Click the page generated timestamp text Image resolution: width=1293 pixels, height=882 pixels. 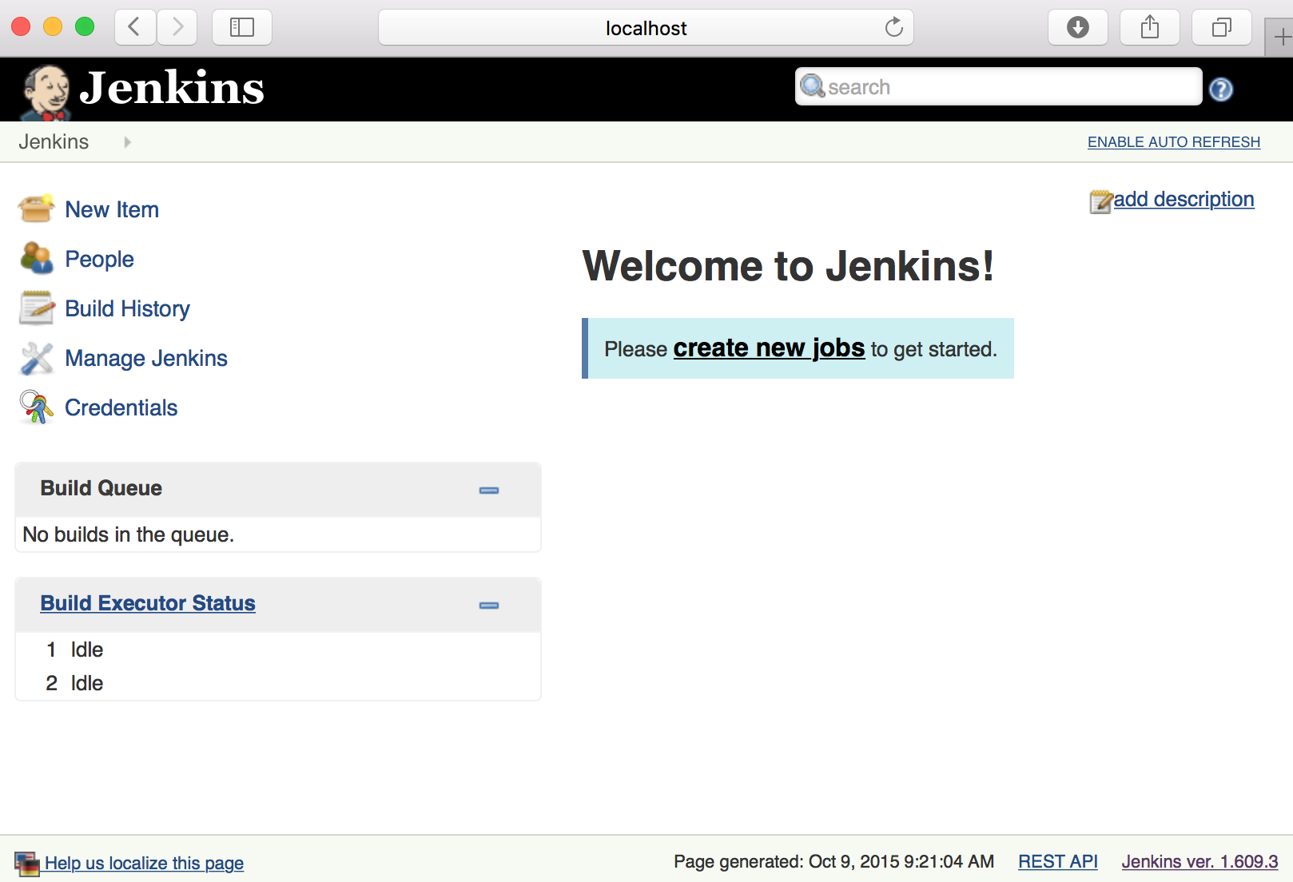coord(833,861)
